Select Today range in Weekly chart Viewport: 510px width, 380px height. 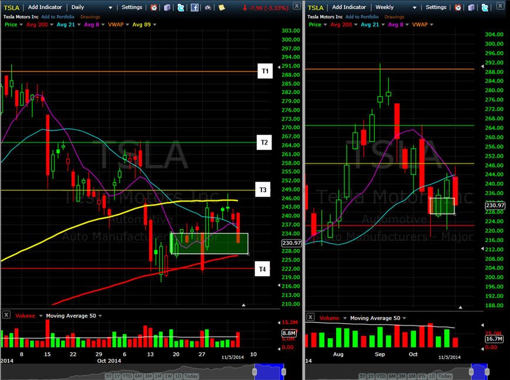pyautogui.click(x=445, y=376)
